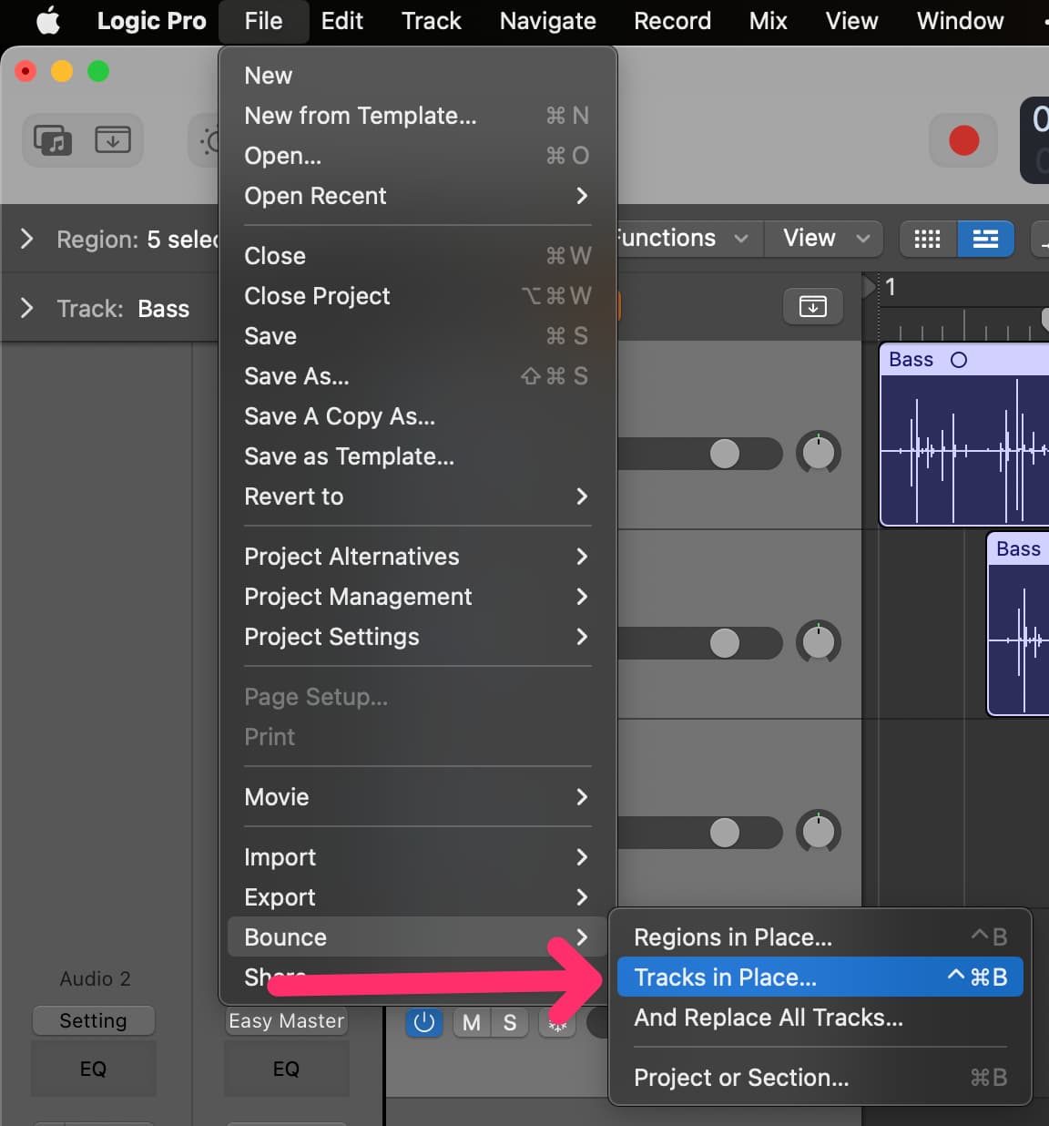The width and height of the screenshot is (1049, 1126).
Task: Toggle track power button
Action: [x=423, y=1022]
